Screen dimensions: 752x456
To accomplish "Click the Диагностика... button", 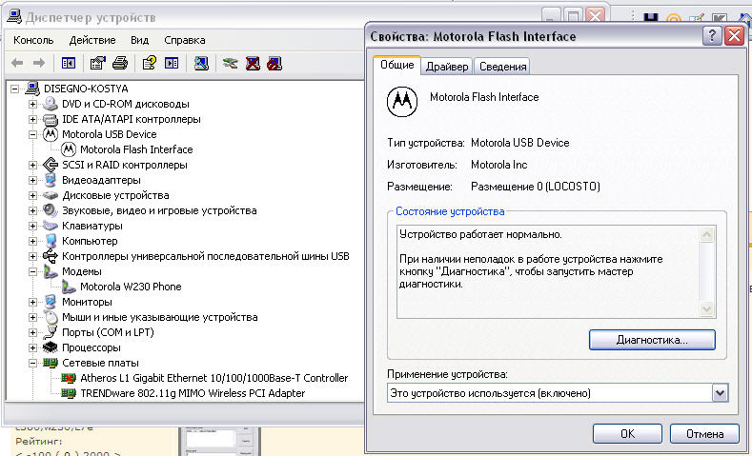I will 652,340.
